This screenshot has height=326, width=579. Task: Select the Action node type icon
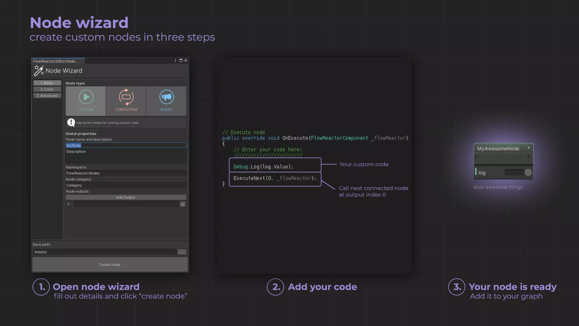coord(86,97)
